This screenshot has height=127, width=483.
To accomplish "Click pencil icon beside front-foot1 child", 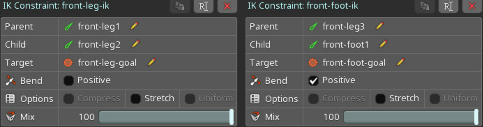I will tap(383, 44).
